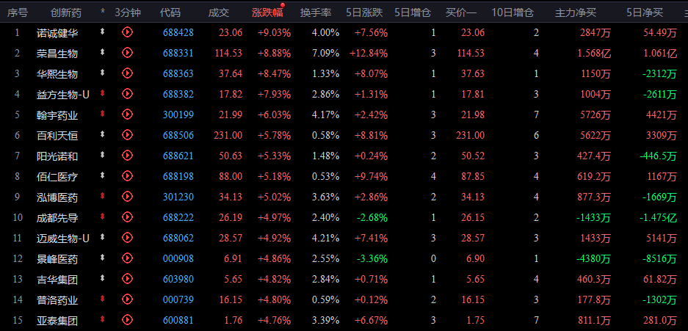Select the 亚泰集团 stock name
This screenshot has height=331, width=688.
pos(57,321)
